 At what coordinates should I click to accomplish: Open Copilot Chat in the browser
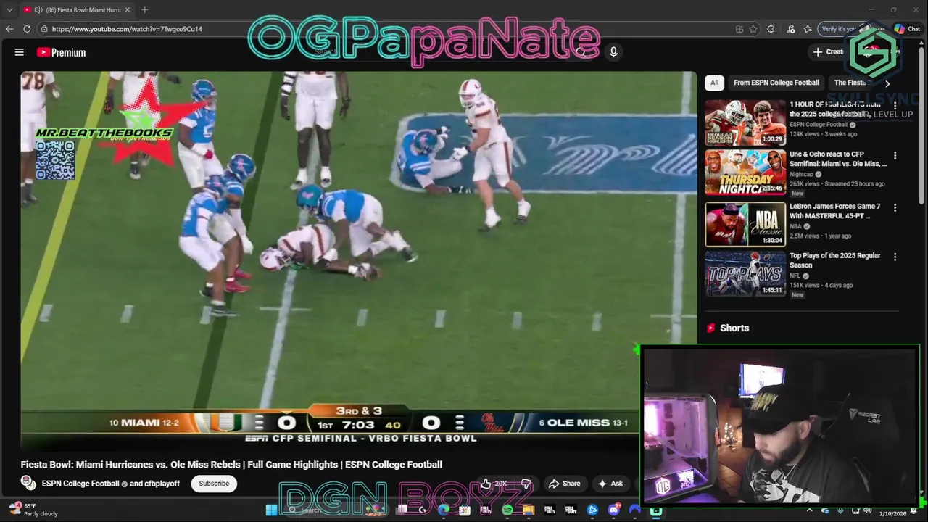tap(907, 29)
